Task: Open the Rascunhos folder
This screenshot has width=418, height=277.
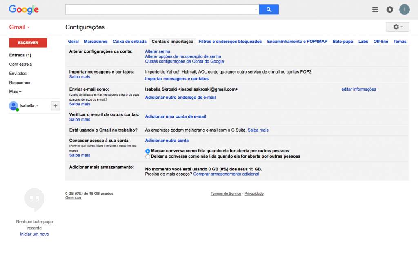Action: [x=20, y=83]
